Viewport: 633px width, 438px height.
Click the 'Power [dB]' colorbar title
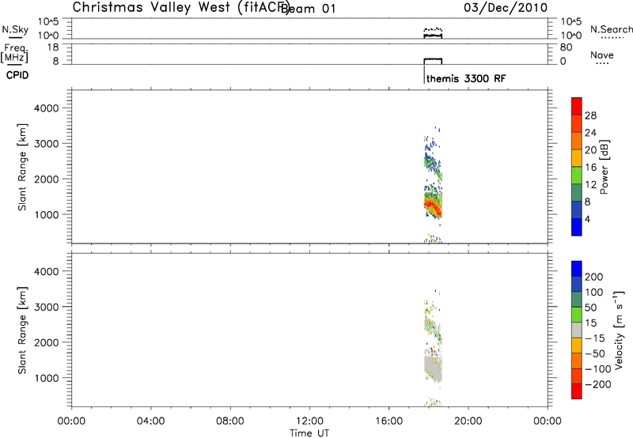(x=604, y=167)
